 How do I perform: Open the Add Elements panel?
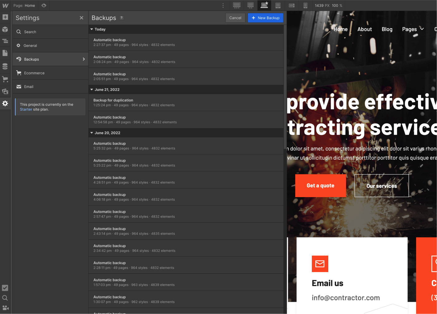coord(5,17)
